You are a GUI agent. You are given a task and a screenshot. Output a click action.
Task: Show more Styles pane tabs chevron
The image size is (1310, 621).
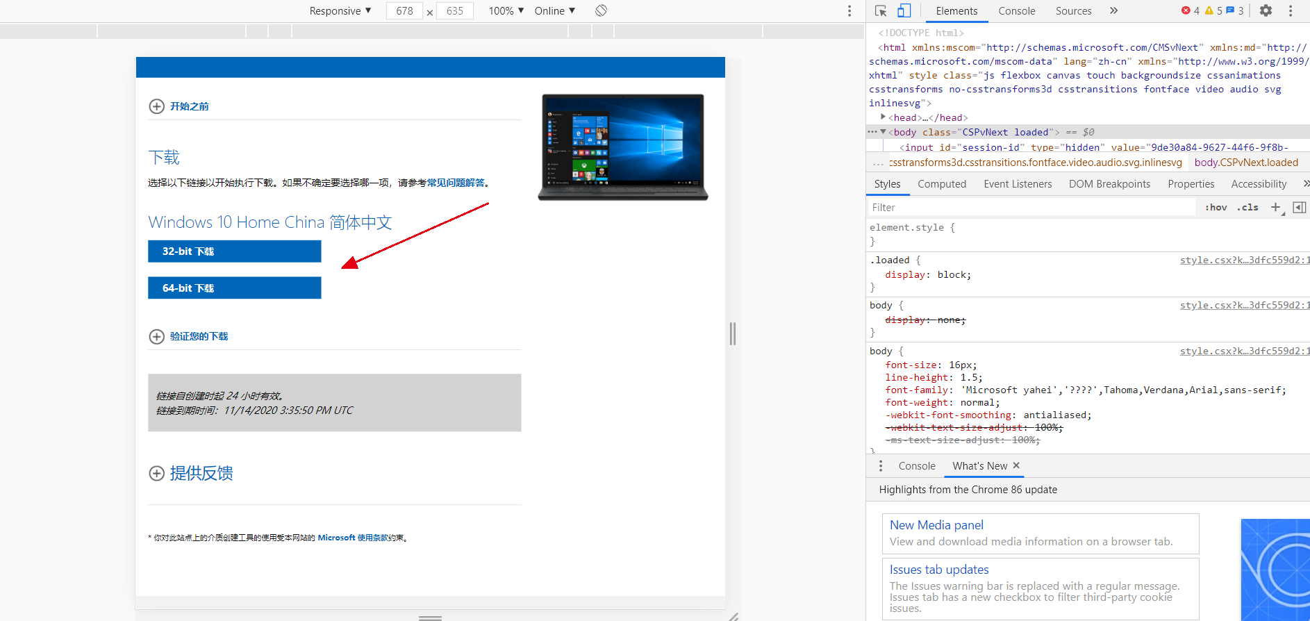point(1306,183)
